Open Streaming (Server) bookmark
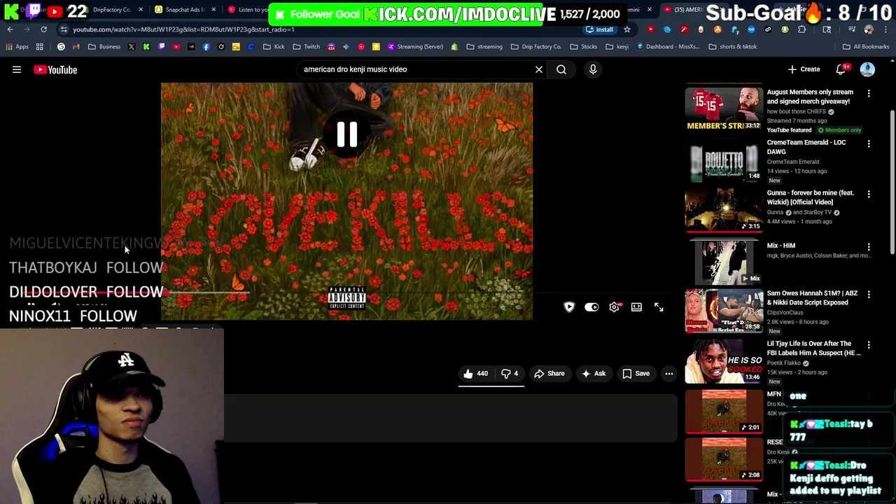Image resolution: width=896 pixels, height=504 pixels. pos(416,47)
